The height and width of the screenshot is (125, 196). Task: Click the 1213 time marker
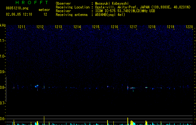(59, 27)
